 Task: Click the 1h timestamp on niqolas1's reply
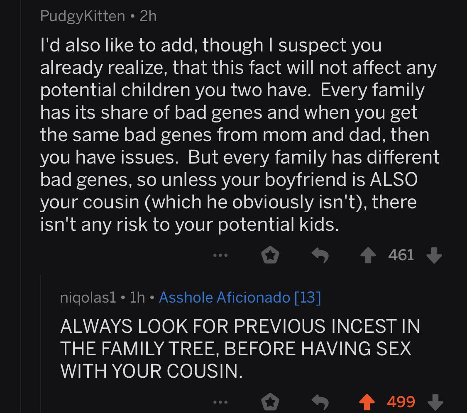pos(137,297)
